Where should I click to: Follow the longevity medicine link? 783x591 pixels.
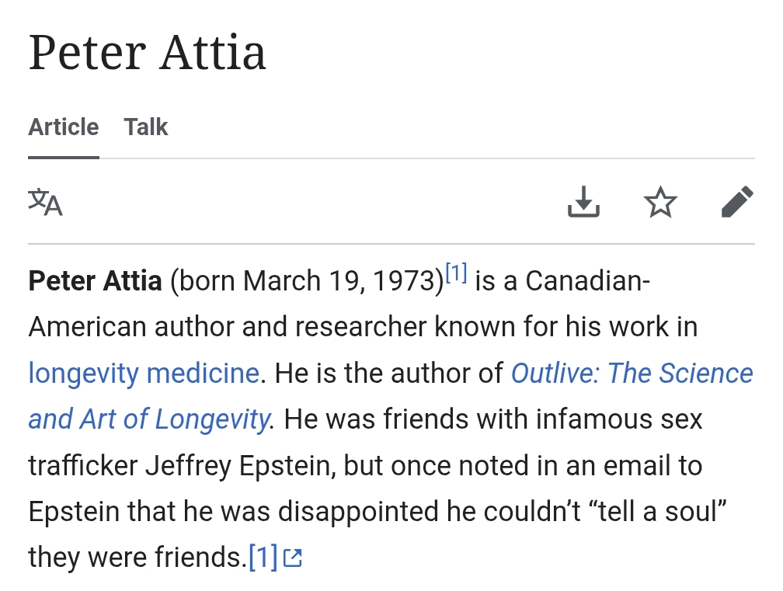point(144,374)
